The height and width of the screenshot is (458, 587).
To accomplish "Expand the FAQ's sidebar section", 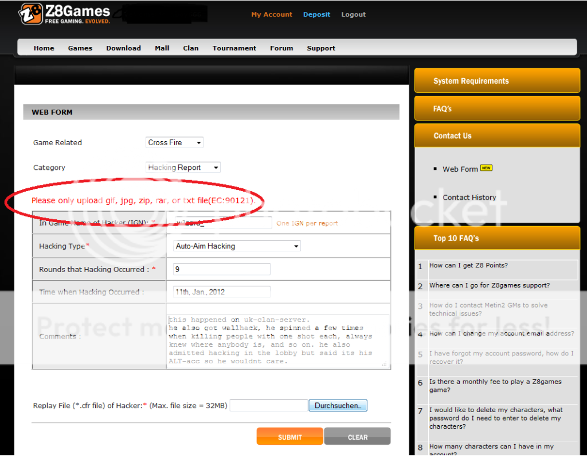I will tap(497, 108).
